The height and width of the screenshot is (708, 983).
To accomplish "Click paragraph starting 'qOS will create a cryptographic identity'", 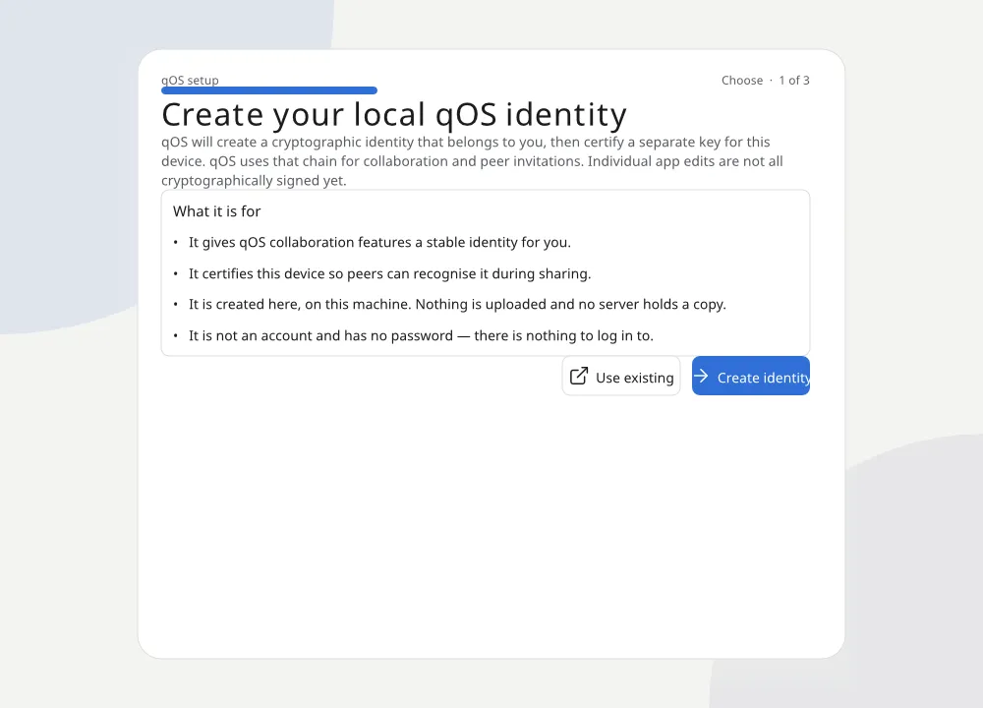I will [x=472, y=161].
